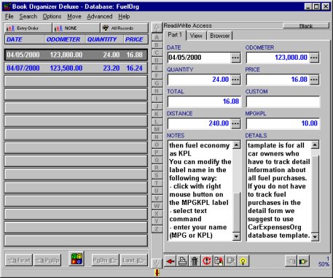Screen dimensions: 333x278
Task: Switch to the Browser tab
Action: coord(219,36)
